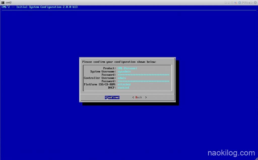Click the window resize grip at bottom corner
This screenshot has width=258, height=160.
(x=256, y=159)
